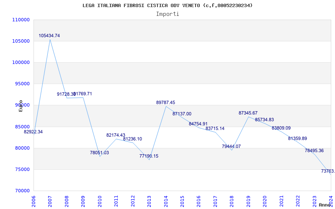Click the 77190.15 value label
Screen dimensions: 335x209
[149, 156]
